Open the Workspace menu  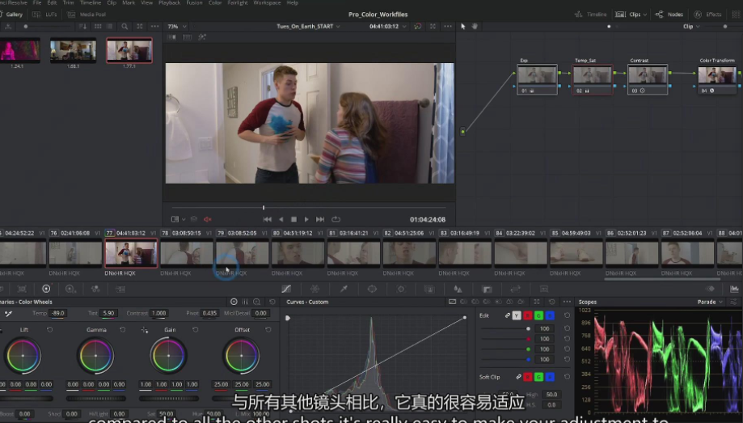[x=268, y=3]
